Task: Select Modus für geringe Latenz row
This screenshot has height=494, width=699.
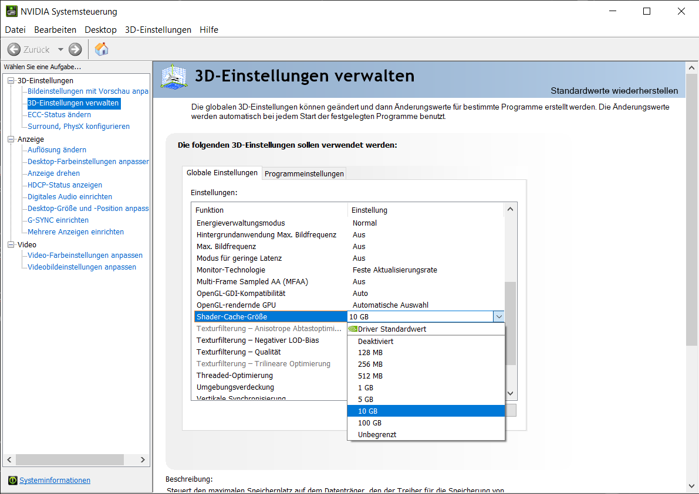Action: coord(349,258)
